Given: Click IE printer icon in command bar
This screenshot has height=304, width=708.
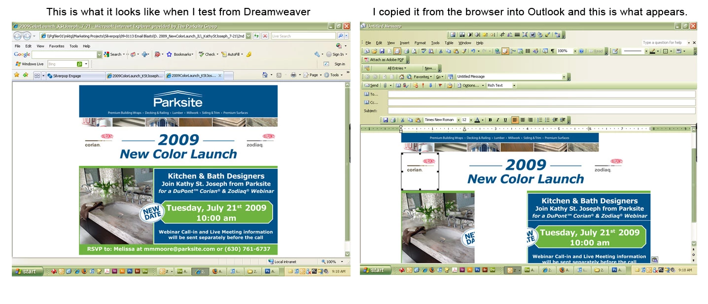Looking at the screenshot, I should coord(293,75).
